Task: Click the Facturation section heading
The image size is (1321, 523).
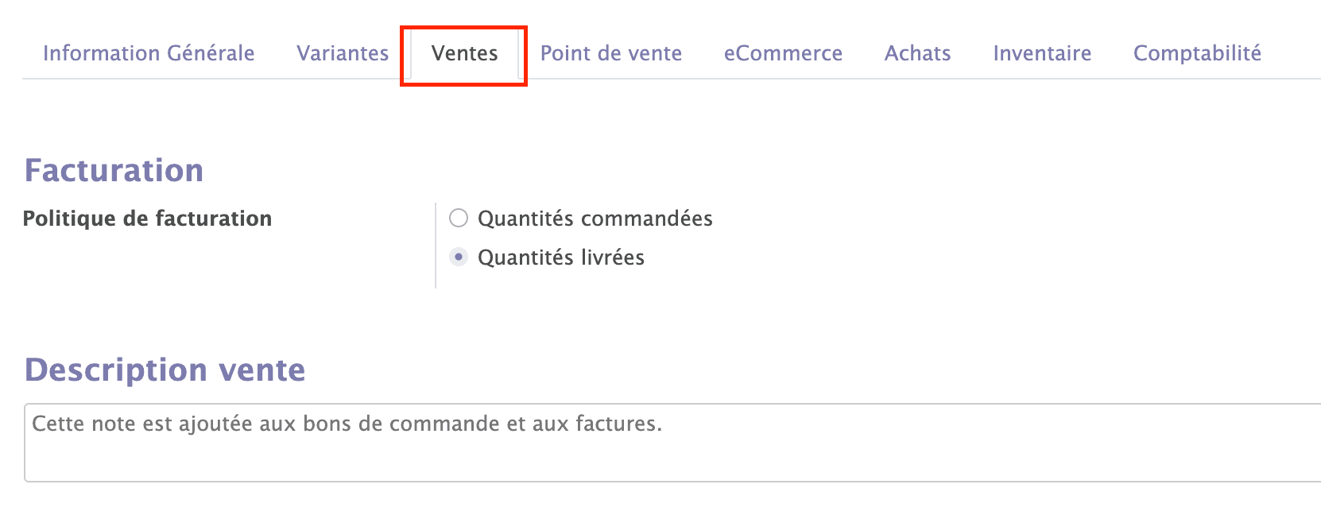Action: click(114, 169)
